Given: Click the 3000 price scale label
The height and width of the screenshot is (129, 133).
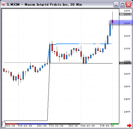Looking at the screenshot, I should 127,87.
